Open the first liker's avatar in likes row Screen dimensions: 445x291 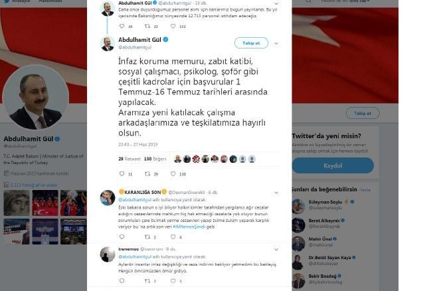tap(177, 159)
